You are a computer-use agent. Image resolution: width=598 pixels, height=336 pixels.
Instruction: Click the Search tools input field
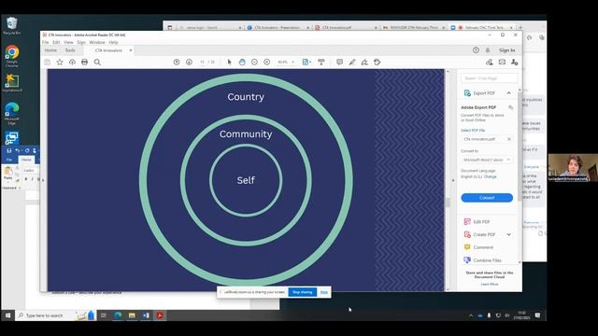(x=490, y=78)
